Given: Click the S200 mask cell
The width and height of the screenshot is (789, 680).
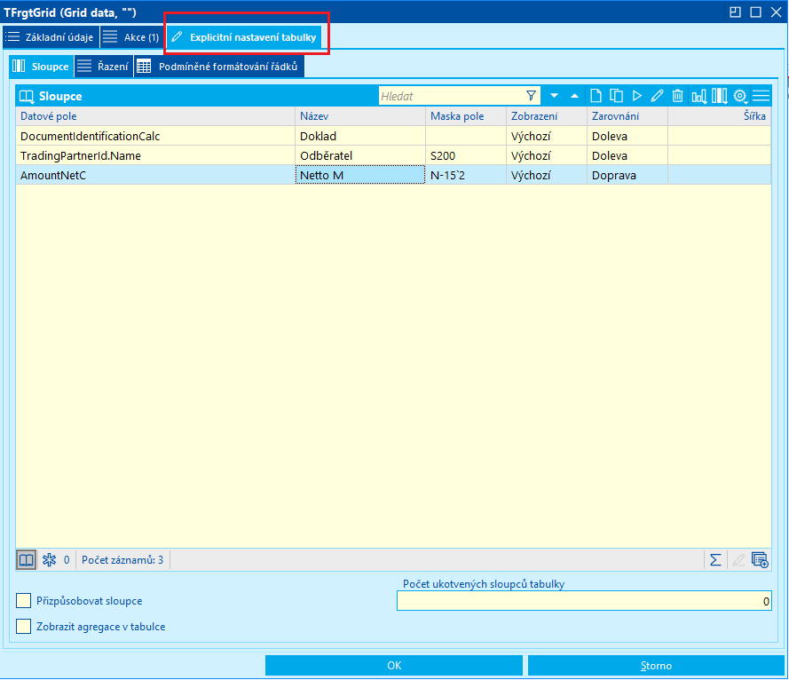Looking at the screenshot, I should (x=466, y=155).
